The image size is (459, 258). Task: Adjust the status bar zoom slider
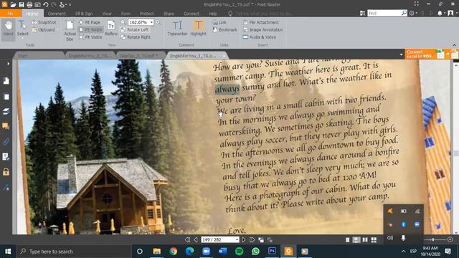click(x=432, y=239)
